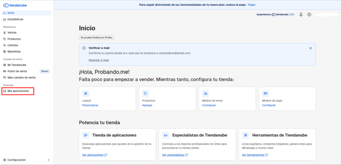The image size is (341, 165).
Task: Open notifications bell icon
Action: tap(301, 15)
